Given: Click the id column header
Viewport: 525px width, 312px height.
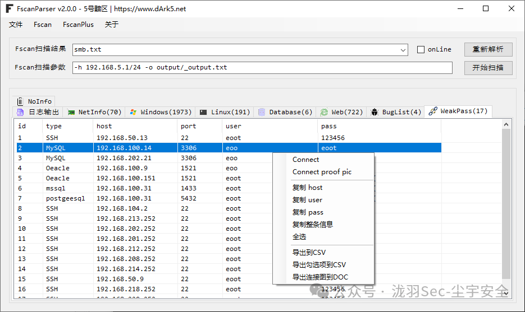Looking at the screenshot, I should (x=29, y=126).
